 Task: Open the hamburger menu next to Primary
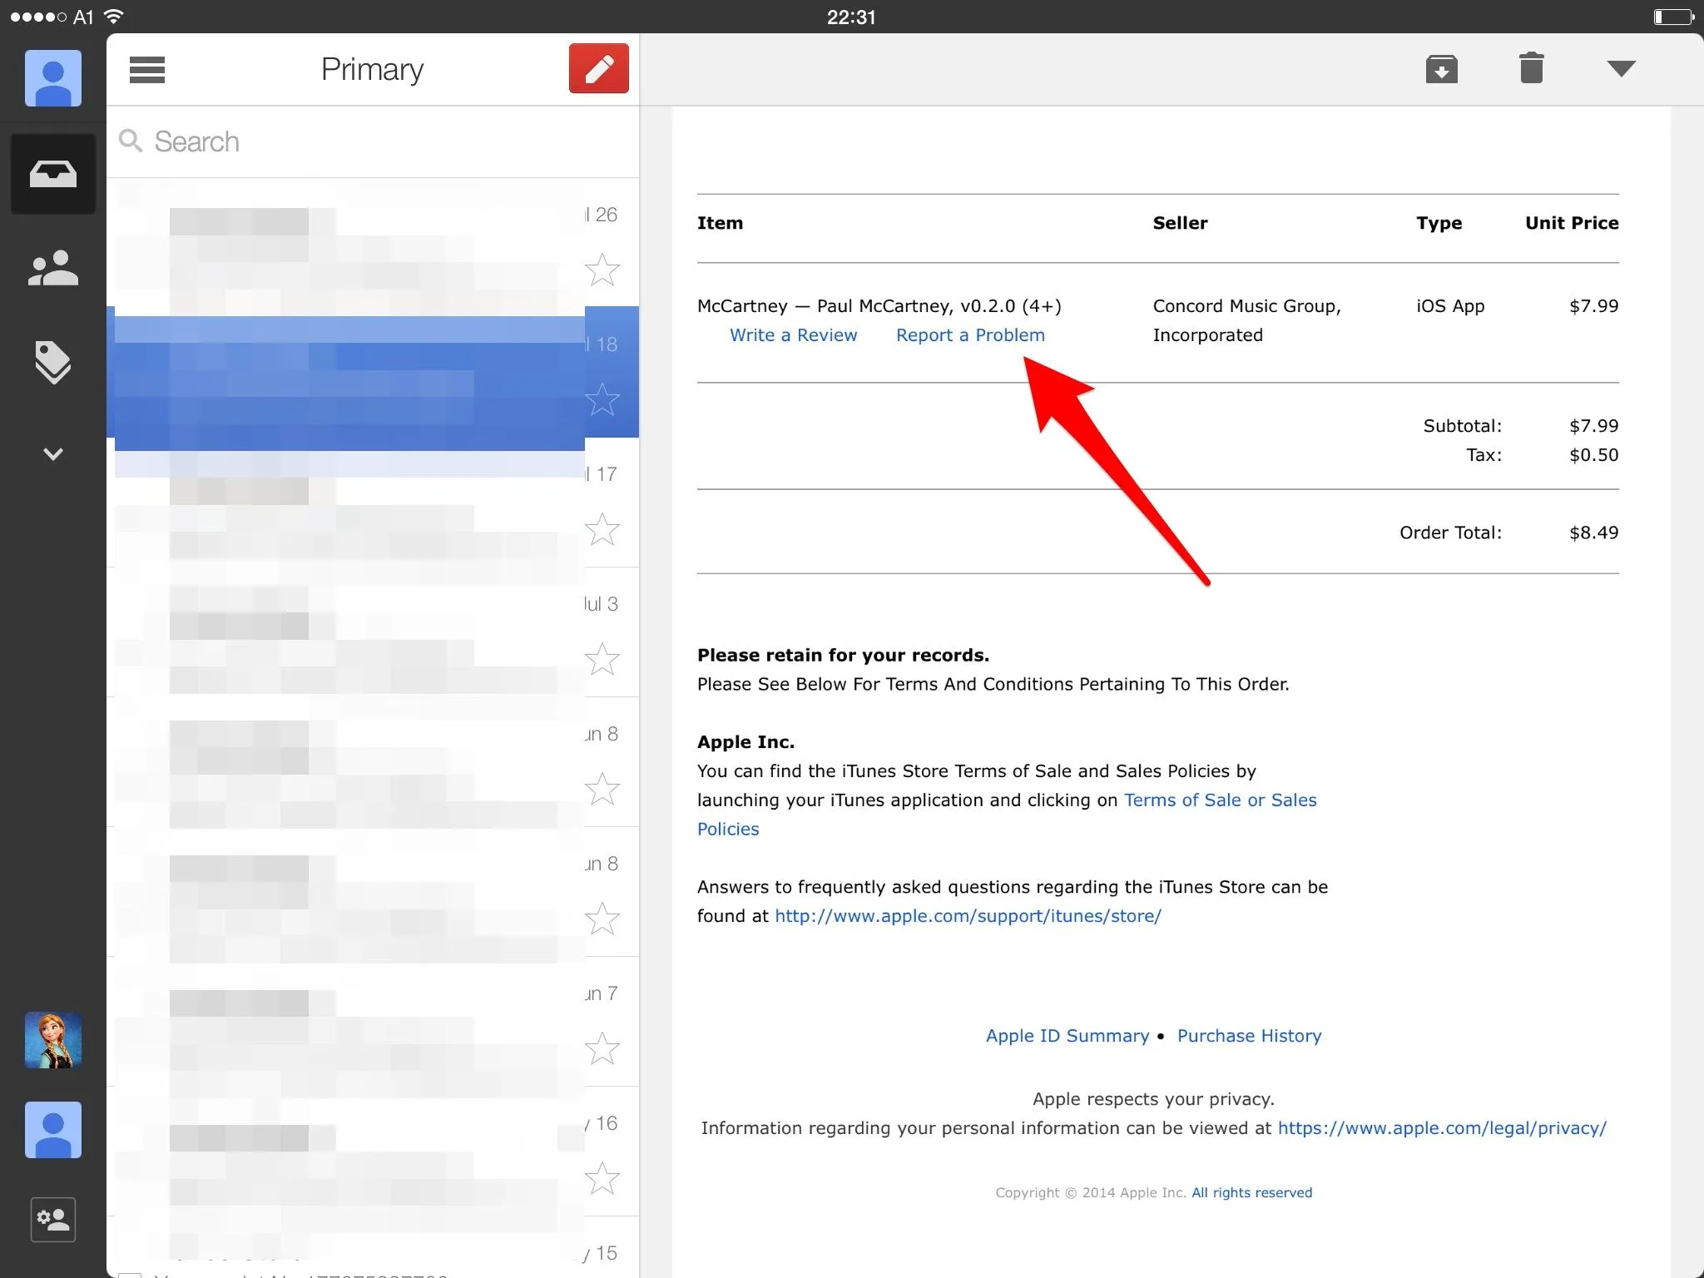click(x=147, y=70)
